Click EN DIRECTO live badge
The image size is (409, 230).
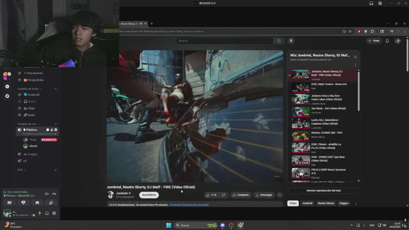click(x=49, y=140)
